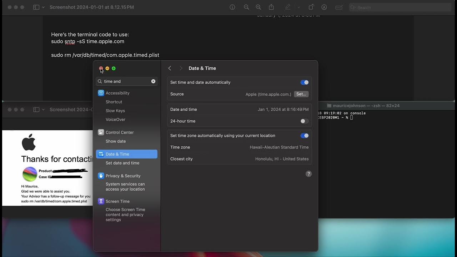Screen dimensions: 457x257
Task: Zoom in using Preview toolbar magnifier
Action: coord(258,7)
